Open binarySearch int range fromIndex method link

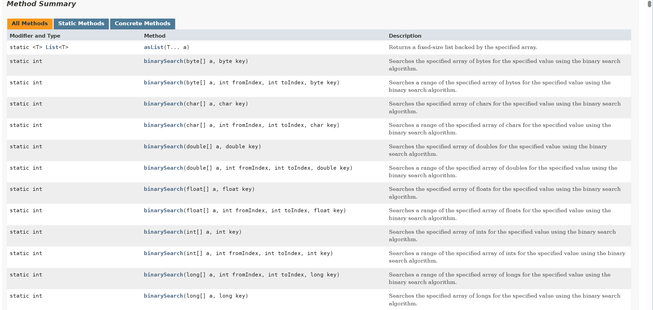(163, 253)
